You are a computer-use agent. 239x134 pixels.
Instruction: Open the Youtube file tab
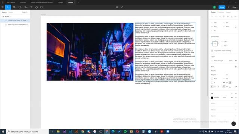(x=23, y=3)
